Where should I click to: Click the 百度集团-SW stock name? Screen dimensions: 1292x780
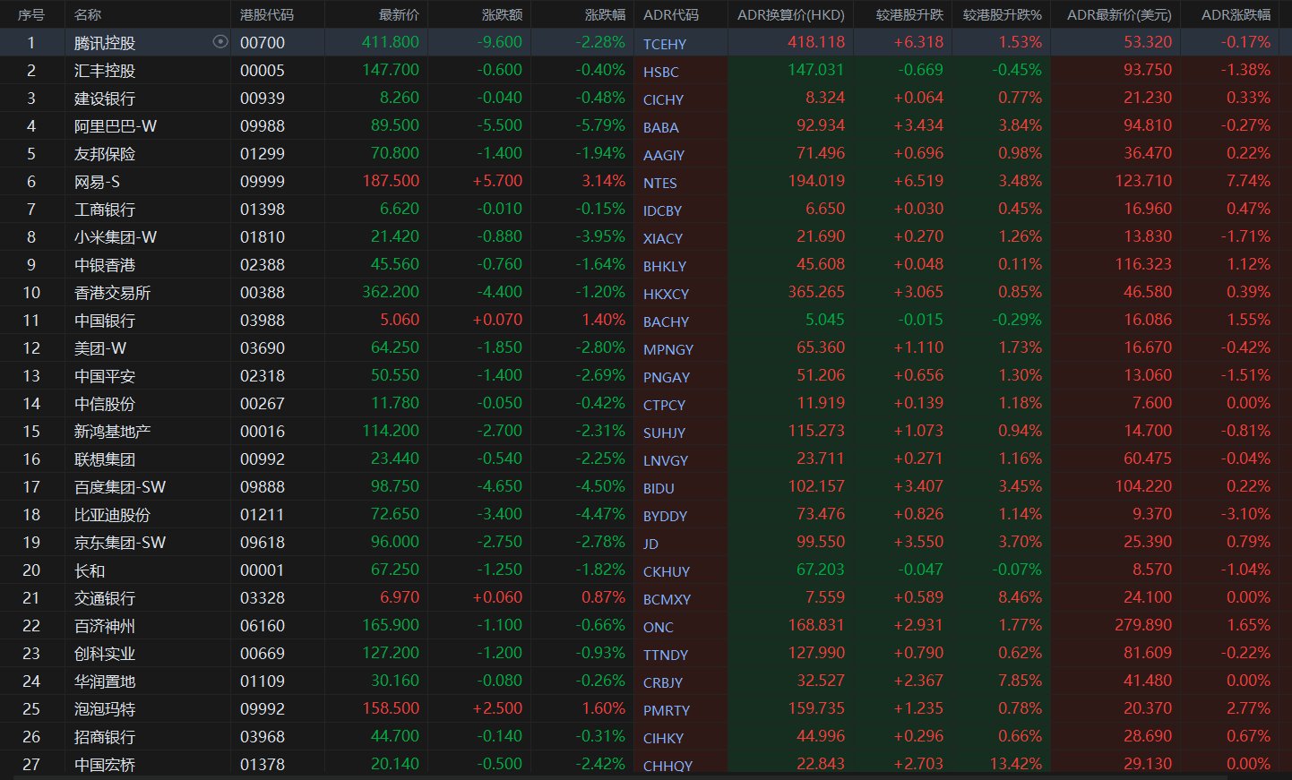(x=120, y=487)
